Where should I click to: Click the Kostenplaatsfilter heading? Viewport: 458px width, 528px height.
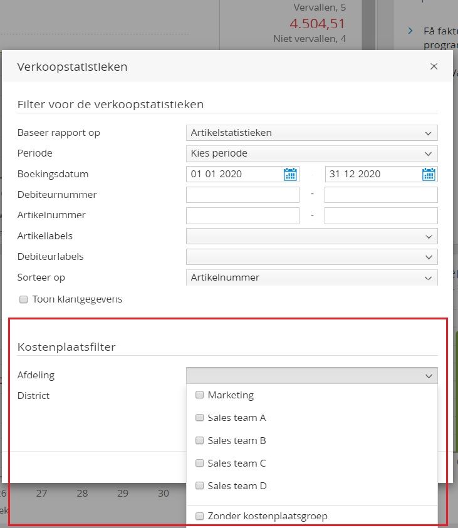click(66, 347)
